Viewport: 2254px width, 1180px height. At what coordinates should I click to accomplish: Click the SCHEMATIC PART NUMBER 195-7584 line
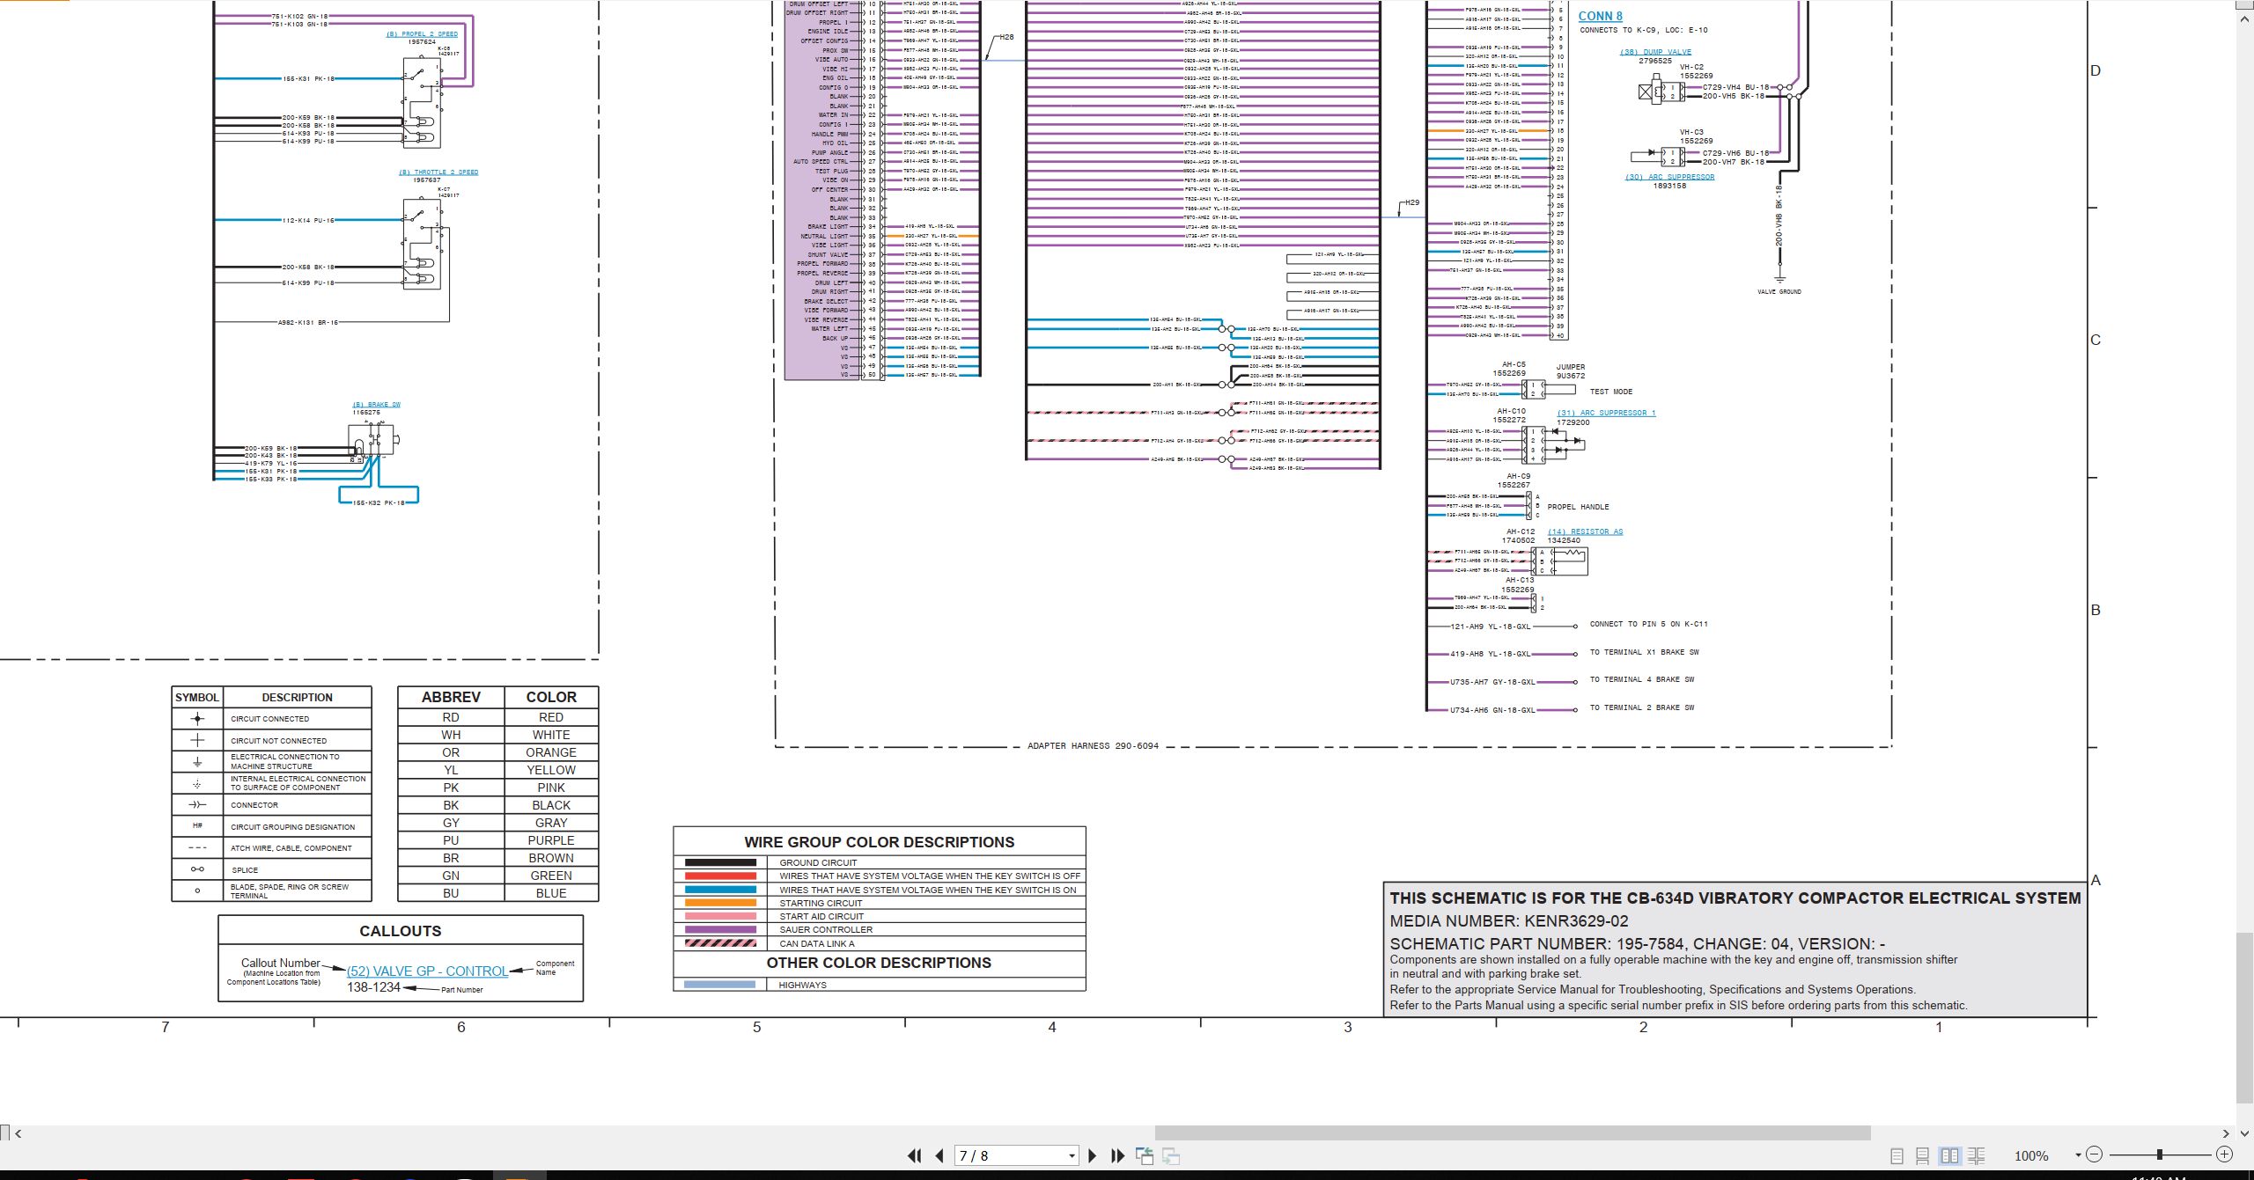click(x=1637, y=943)
